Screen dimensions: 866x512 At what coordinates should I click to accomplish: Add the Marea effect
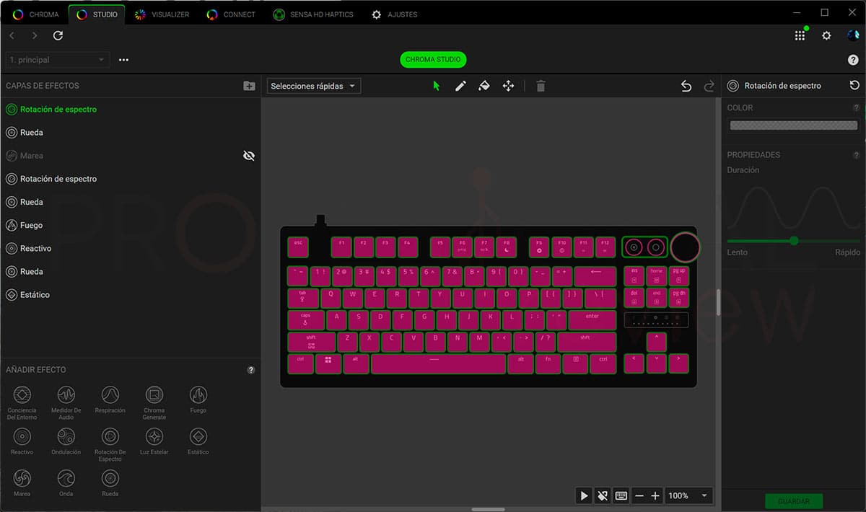pyautogui.click(x=22, y=483)
